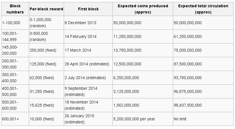
Task: Select the "8 December 2013" date cell
Action: click(x=80, y=23)
